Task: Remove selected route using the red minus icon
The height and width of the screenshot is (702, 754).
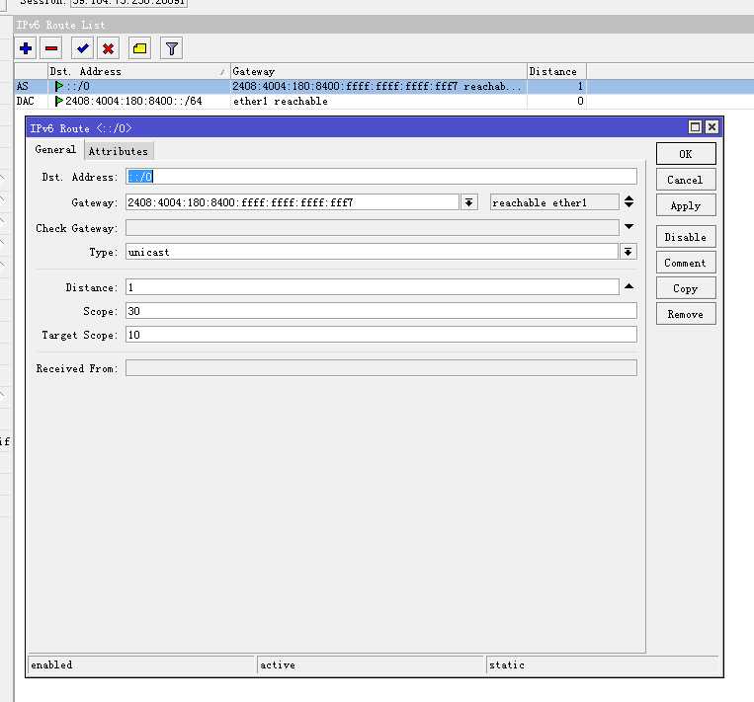Action: point(51,48)
